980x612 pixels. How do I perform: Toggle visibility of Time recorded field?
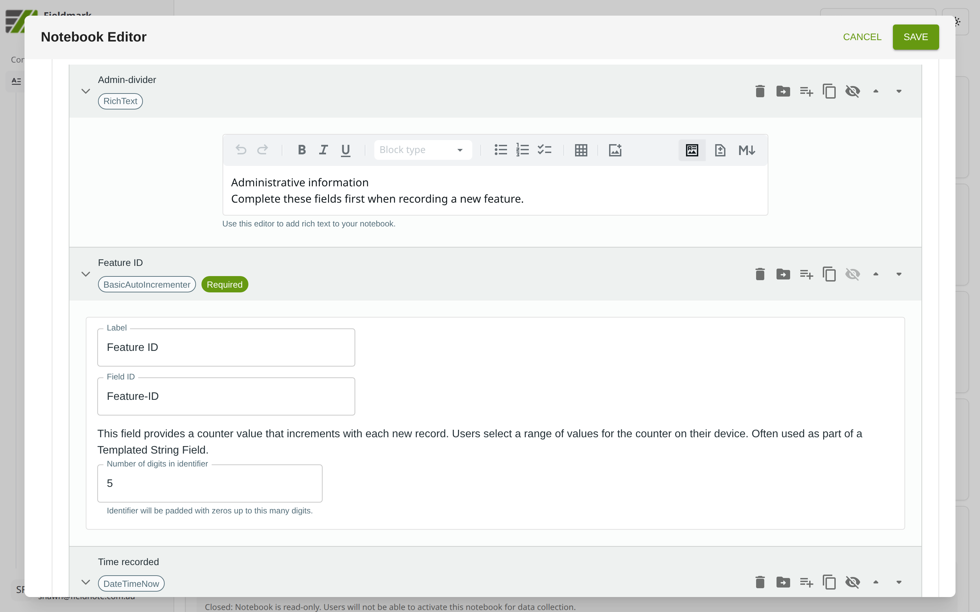(x=852, y=582)
